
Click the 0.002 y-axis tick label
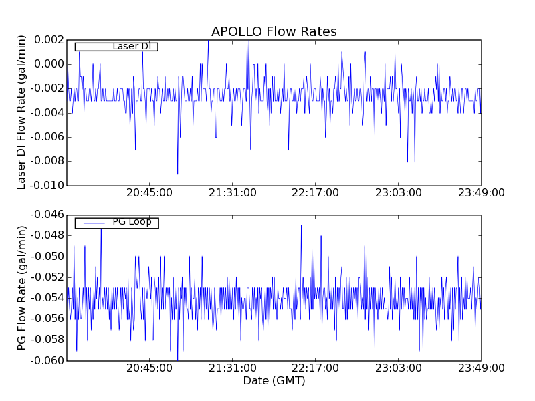pyautogui.click(x=49, y=40)
